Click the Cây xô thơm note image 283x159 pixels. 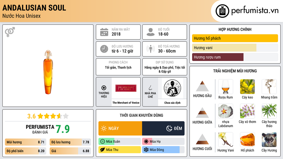(x=247, y=111)
